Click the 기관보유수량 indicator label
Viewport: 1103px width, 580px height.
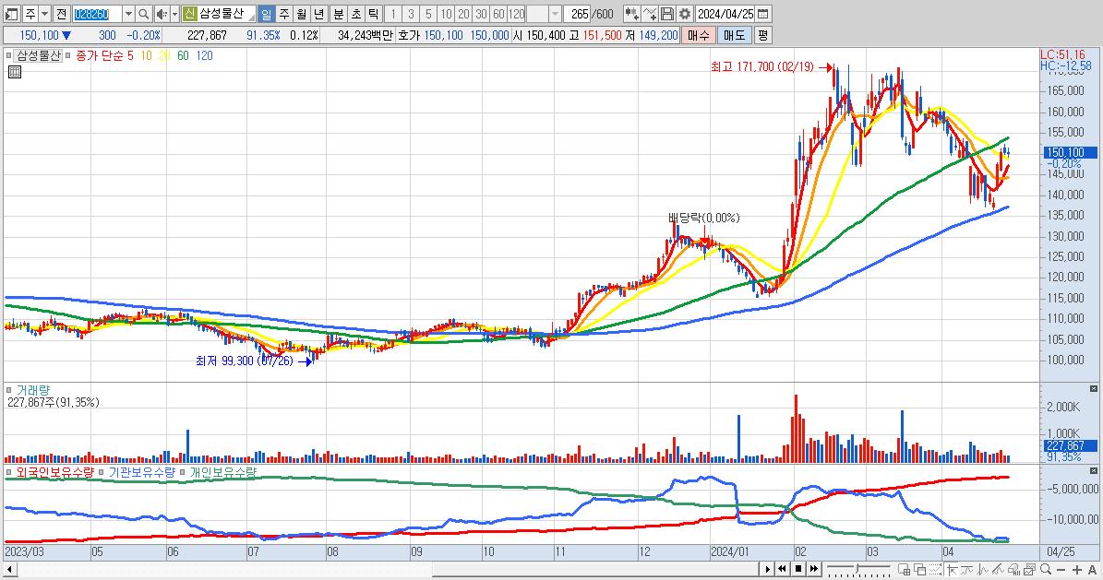(141, 472)
